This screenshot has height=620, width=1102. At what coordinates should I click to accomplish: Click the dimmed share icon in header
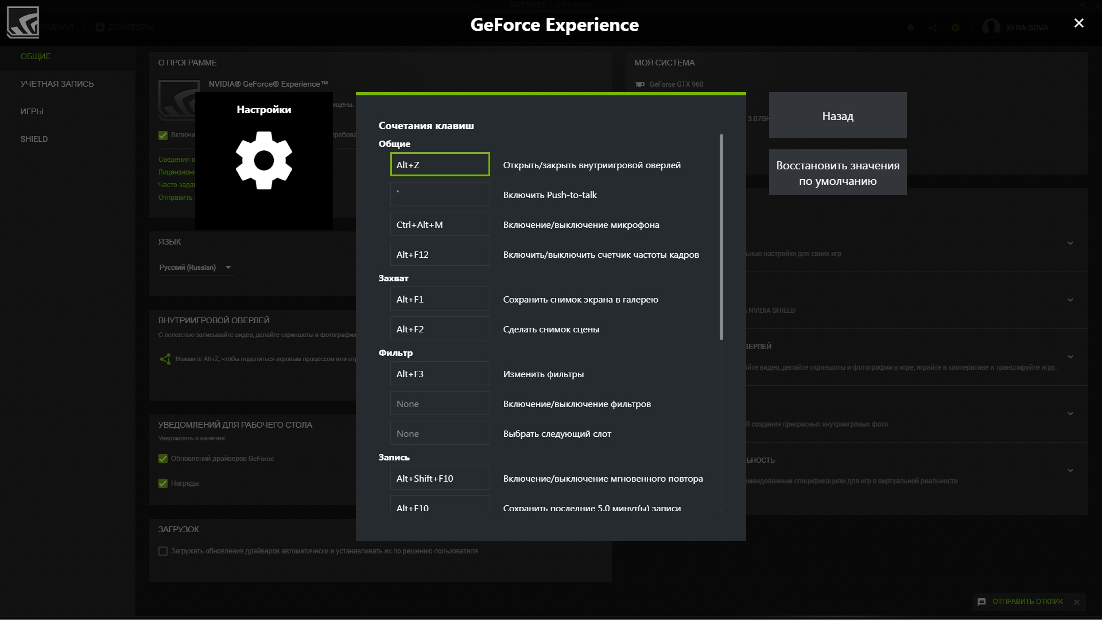click(933, 28)
